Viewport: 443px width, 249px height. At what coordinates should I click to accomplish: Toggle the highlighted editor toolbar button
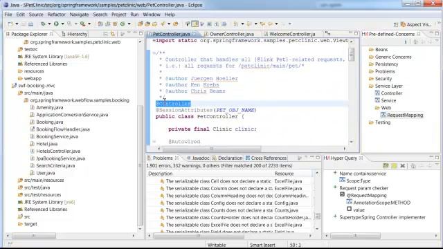195,24
